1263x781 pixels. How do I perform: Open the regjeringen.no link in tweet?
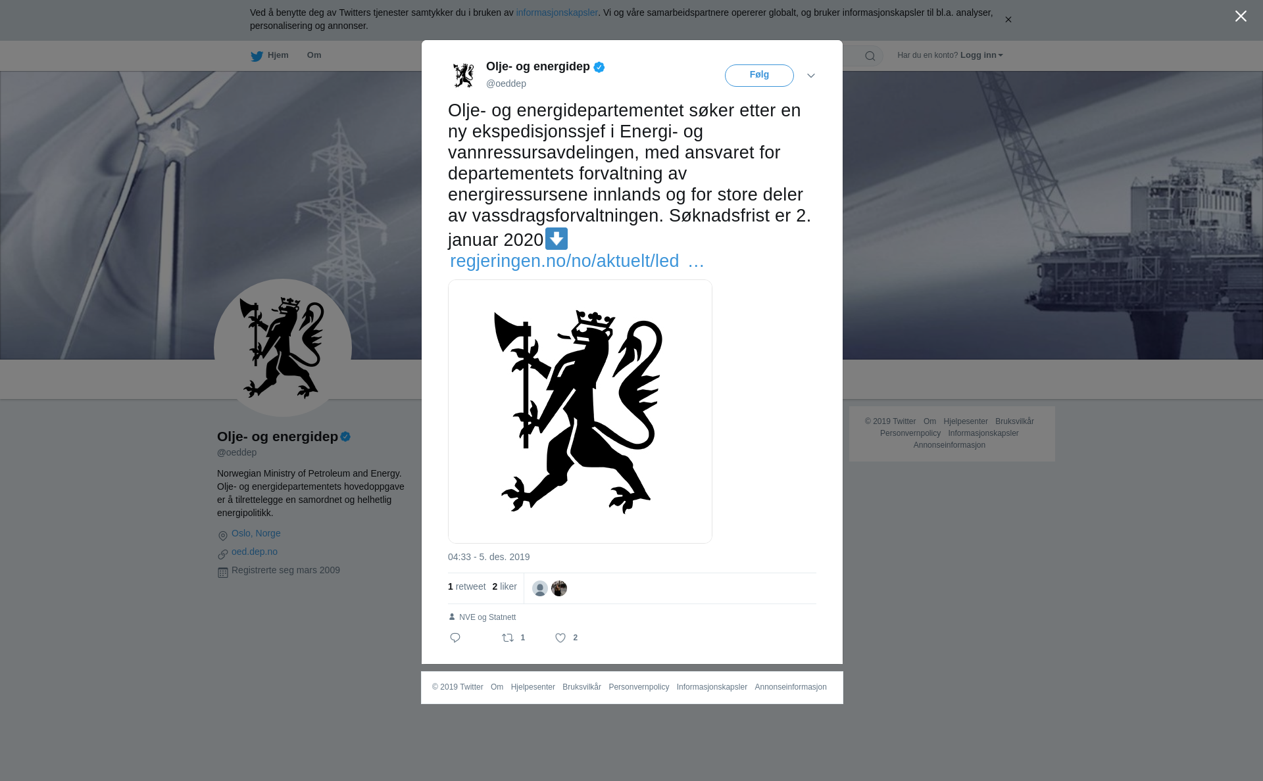pos(577,261)
